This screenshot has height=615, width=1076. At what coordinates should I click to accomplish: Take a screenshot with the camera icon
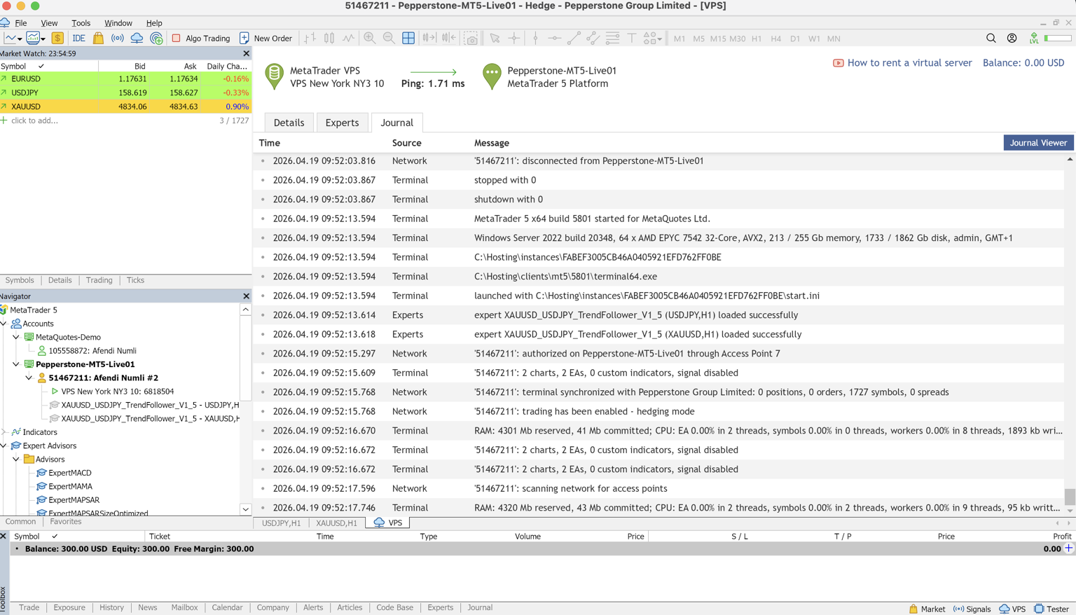471,39
